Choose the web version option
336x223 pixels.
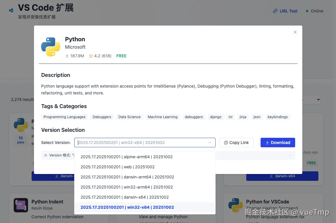117,167
